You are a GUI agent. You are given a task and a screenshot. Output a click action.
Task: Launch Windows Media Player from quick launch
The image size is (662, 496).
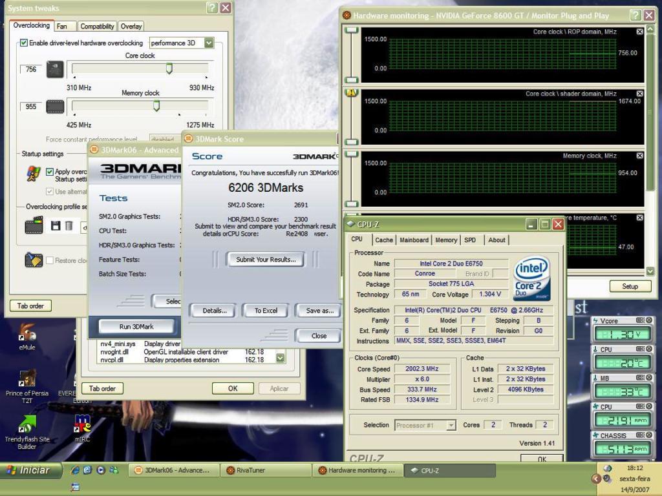pyautogui.click(x=101, y=470)
